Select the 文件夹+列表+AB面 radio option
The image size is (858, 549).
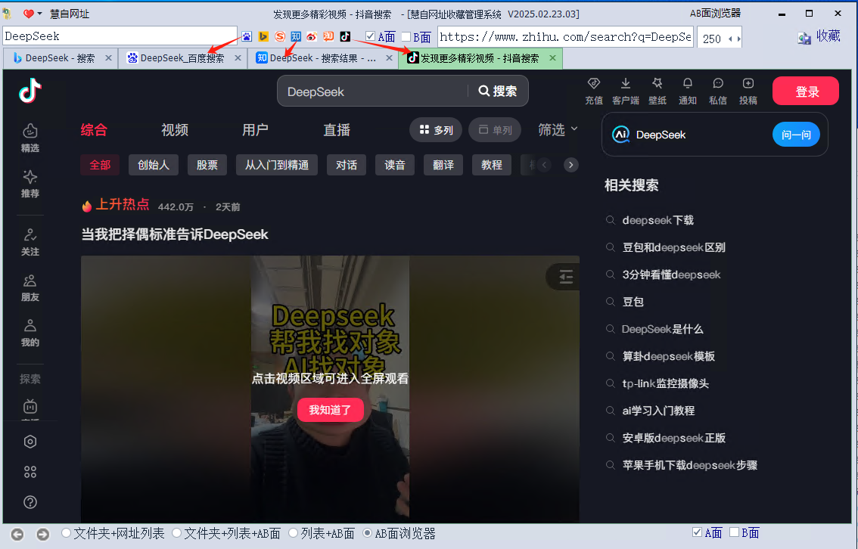tap(177, 532)
